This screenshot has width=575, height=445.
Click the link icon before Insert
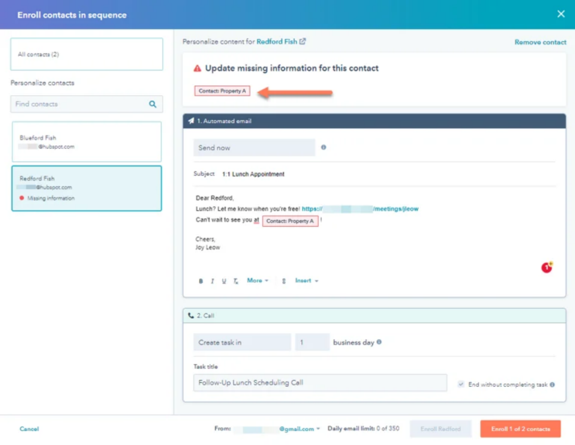pos(284,281)
